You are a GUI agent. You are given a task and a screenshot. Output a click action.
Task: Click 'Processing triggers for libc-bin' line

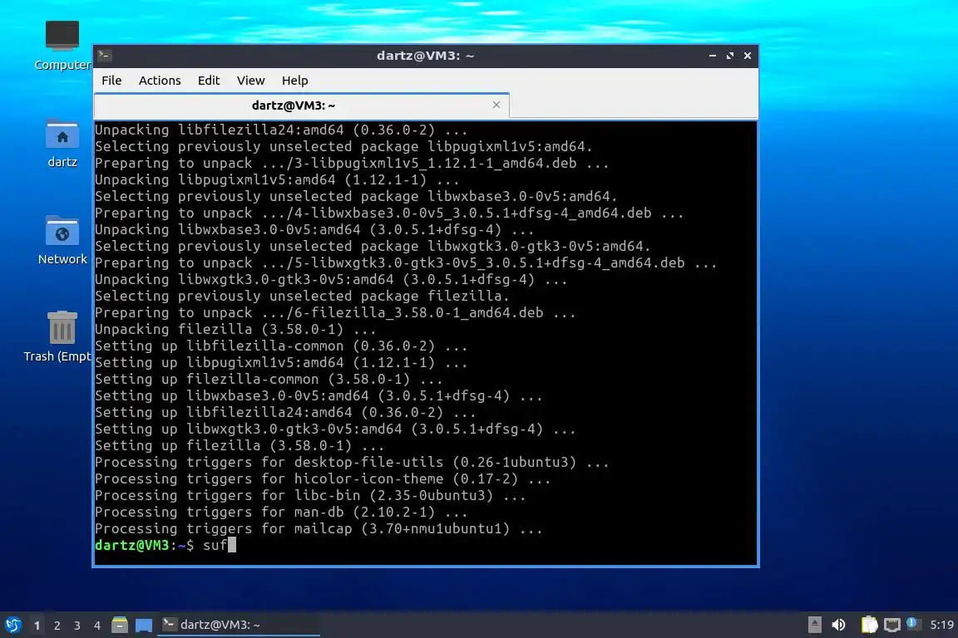coord(310,496)
